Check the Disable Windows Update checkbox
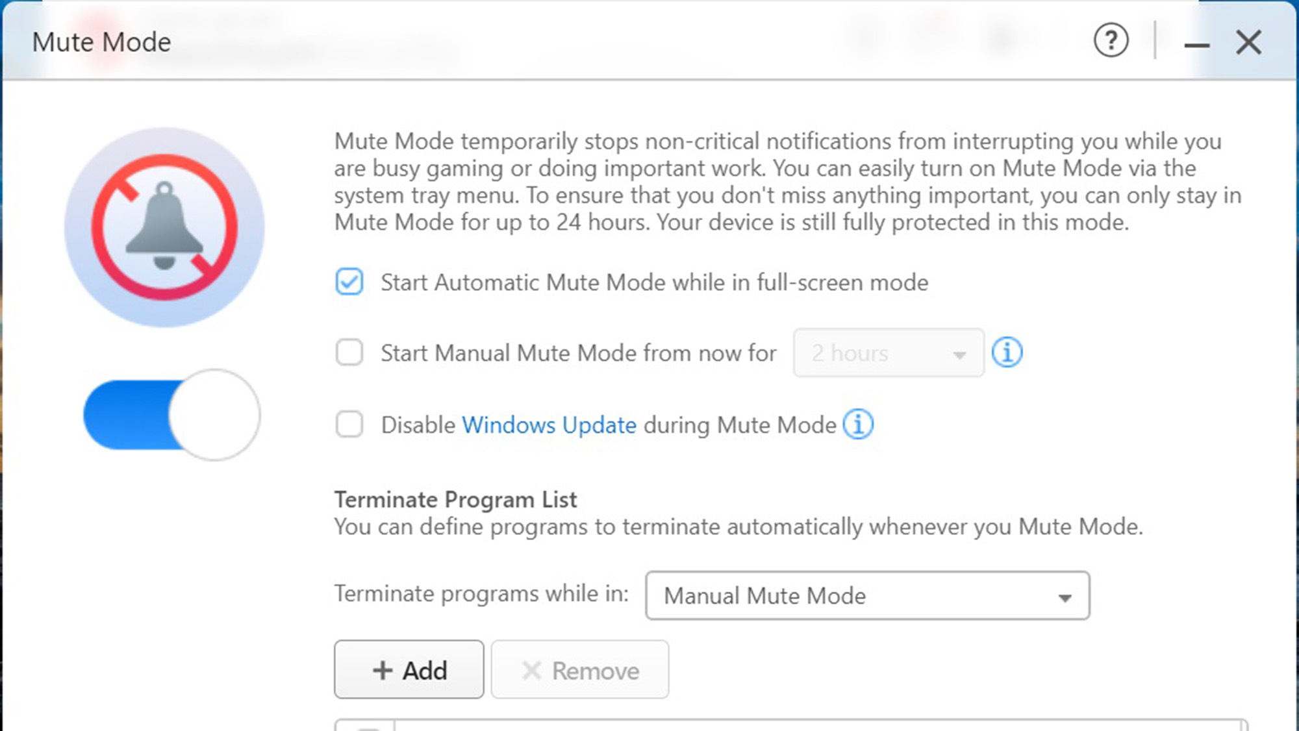This screenshot has height=731, width=1299. [349, 425]
